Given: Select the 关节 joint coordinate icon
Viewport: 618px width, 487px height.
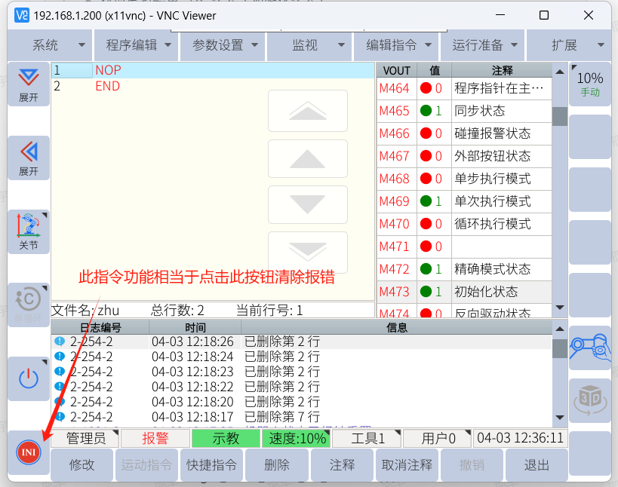Looking at the screenshot, I should [28, 231].
